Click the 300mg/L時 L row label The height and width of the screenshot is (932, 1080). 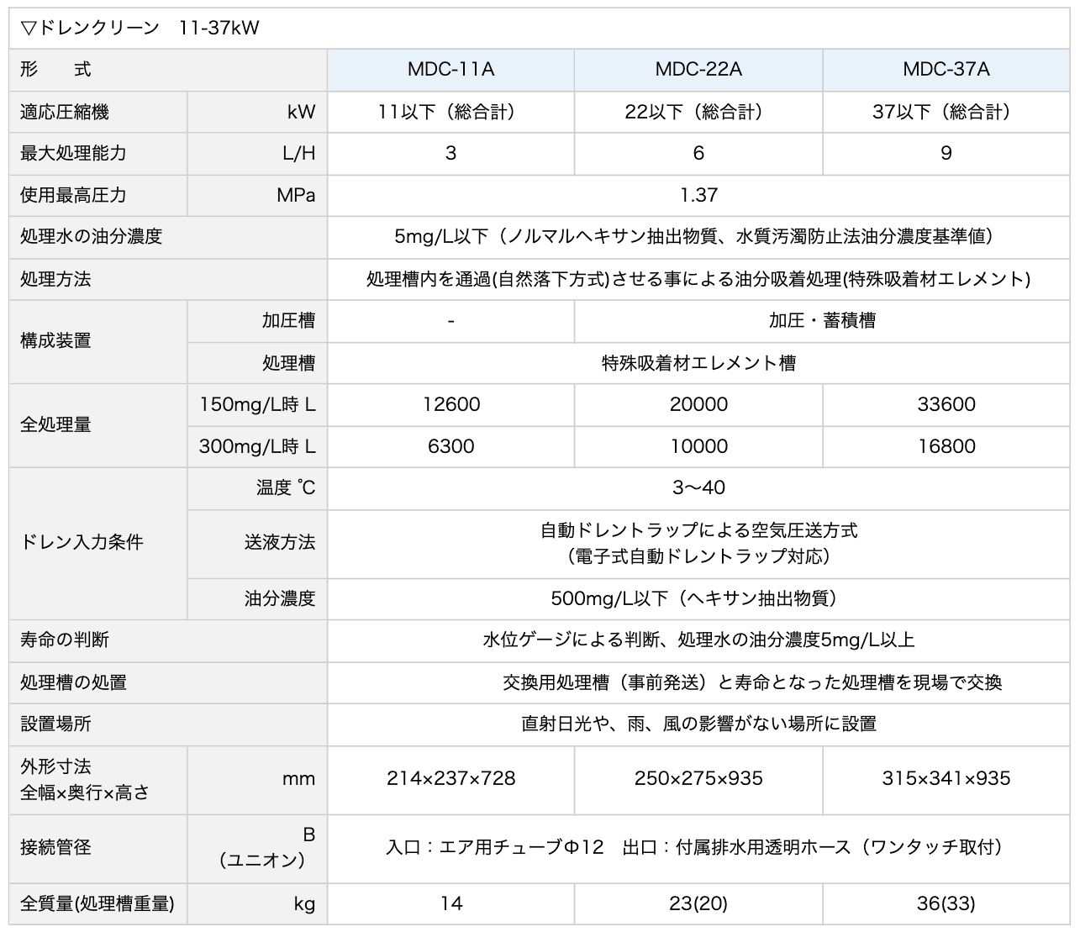[x=257, y=447]
